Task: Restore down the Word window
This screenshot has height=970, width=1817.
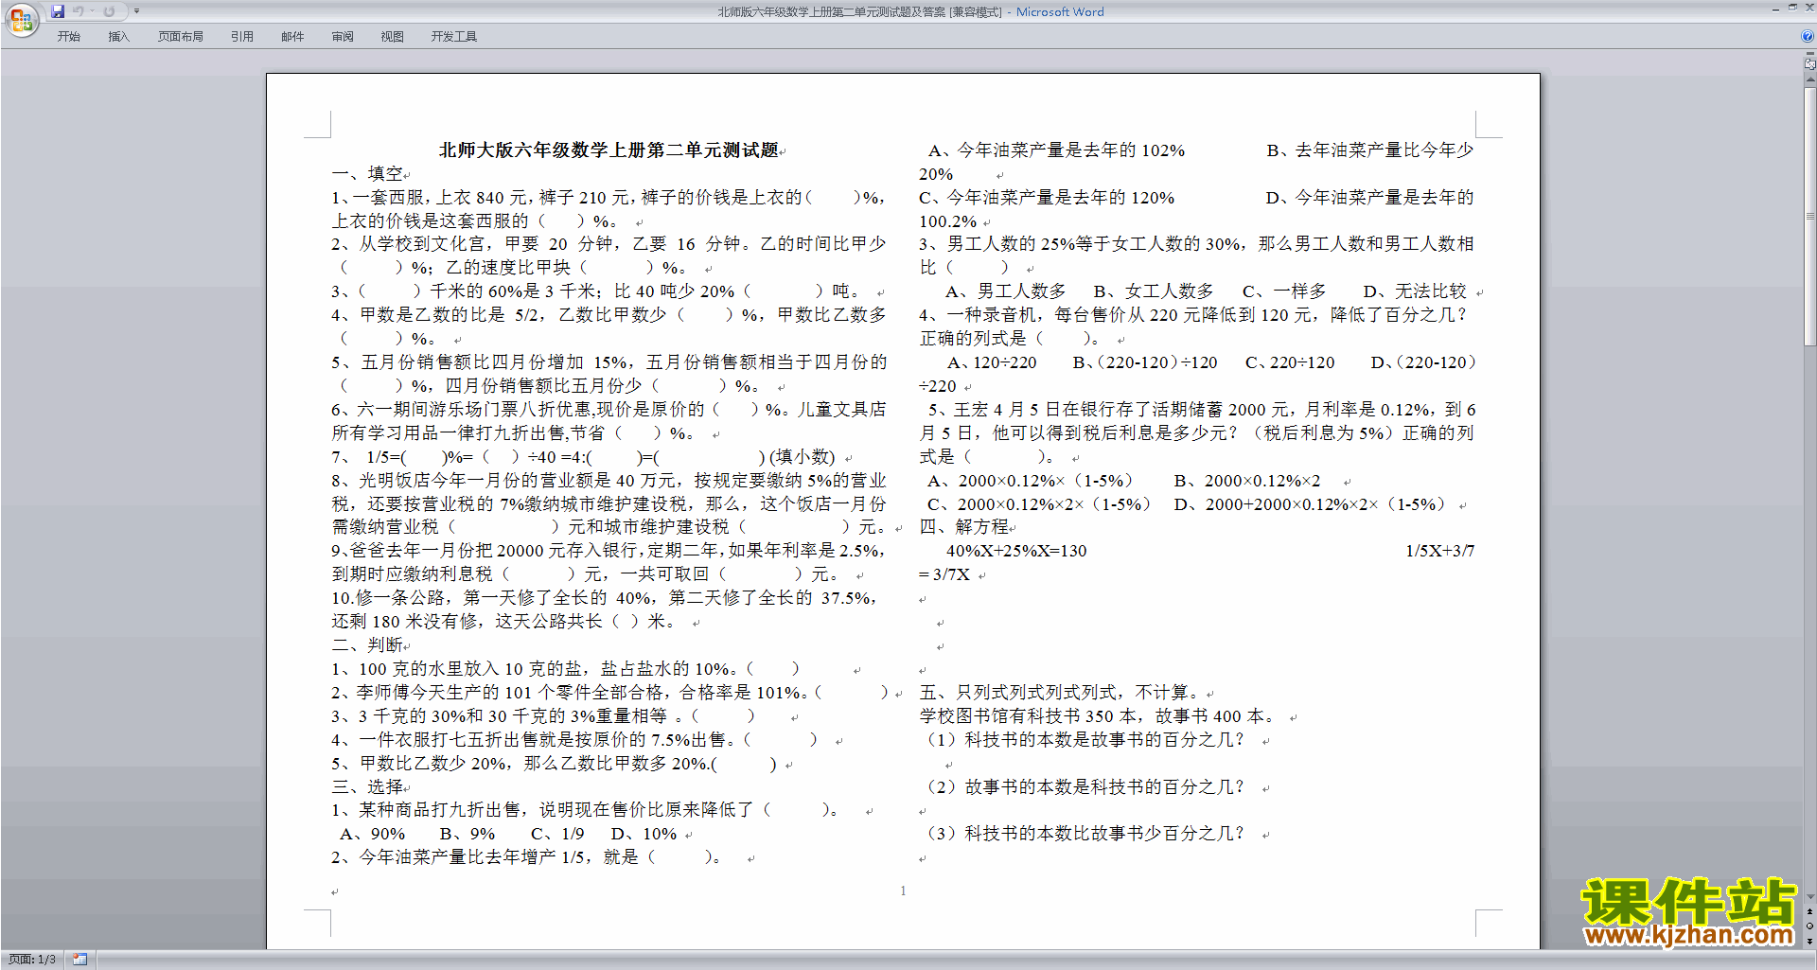Action: click(x=1791, y=8)
